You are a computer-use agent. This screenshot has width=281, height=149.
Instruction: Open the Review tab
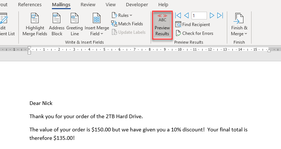[x=88, y=4]
